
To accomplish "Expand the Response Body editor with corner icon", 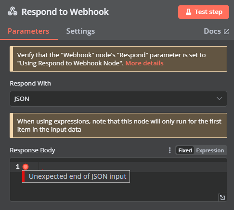I will pos(222,198).
